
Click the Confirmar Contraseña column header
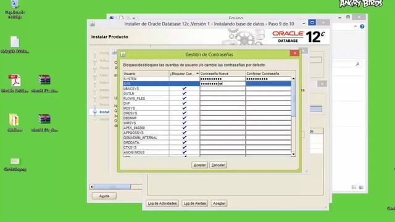268,73
